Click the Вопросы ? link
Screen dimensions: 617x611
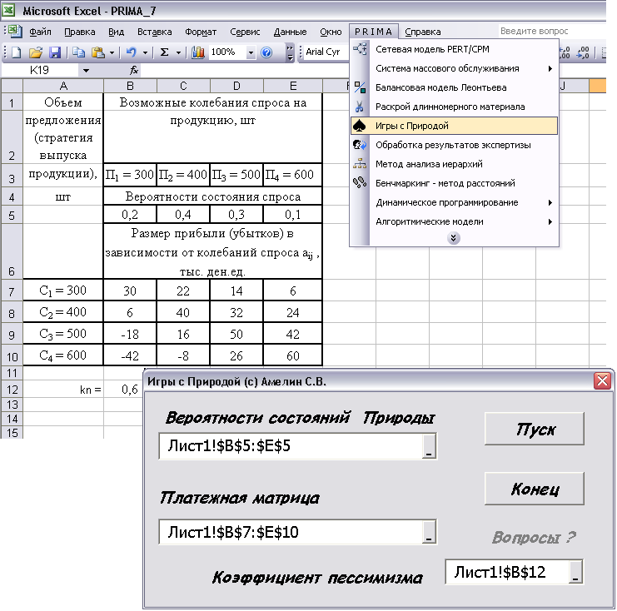pos(534,537)
